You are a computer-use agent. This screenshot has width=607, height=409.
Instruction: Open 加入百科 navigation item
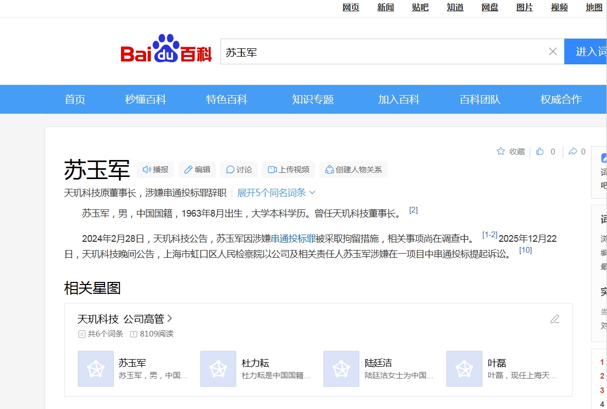(x=398, y=99)
